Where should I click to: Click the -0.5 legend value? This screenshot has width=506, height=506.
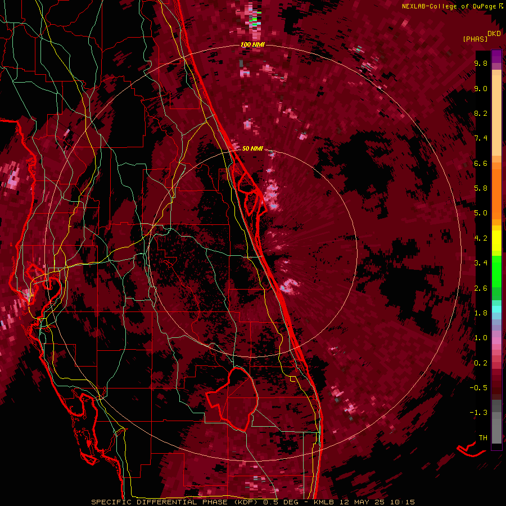[478, 388]
